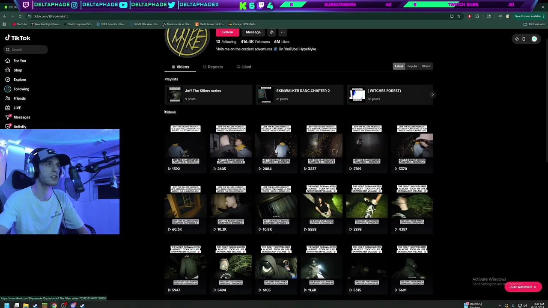
Task: Open the ( WITCHES FOREST) playlist
Action: point(390,95)
